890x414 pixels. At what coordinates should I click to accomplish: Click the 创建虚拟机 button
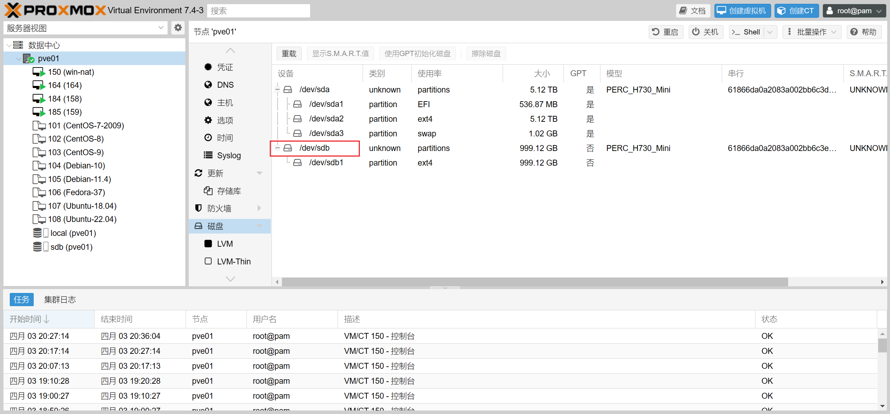click(x=742, y=11)
